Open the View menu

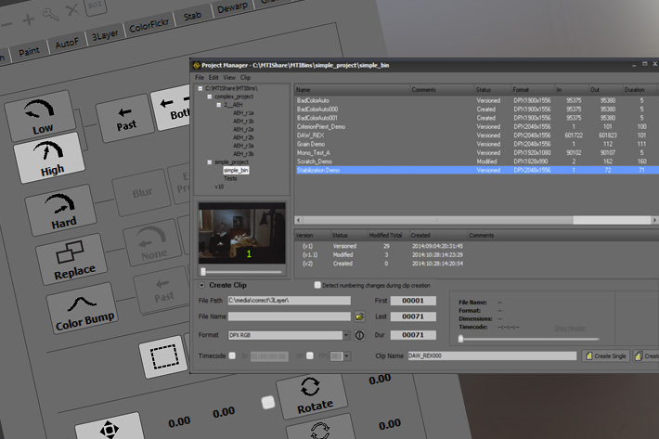point(229,77)
